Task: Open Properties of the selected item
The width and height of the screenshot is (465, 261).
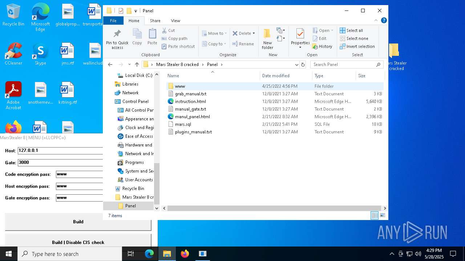Action: click(300, 39)
